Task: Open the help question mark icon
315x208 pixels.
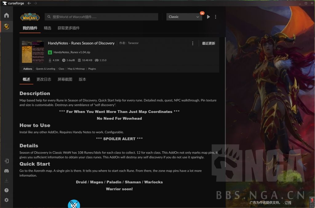Action: point(6,190)
